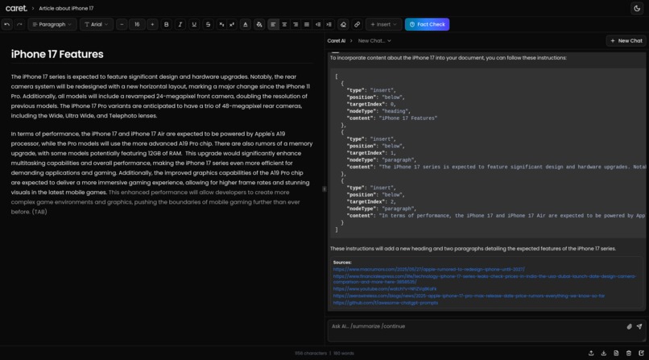Screen dimensions: 649x360
Task: Run the Fact Check
Action: [x=427, y=24]
